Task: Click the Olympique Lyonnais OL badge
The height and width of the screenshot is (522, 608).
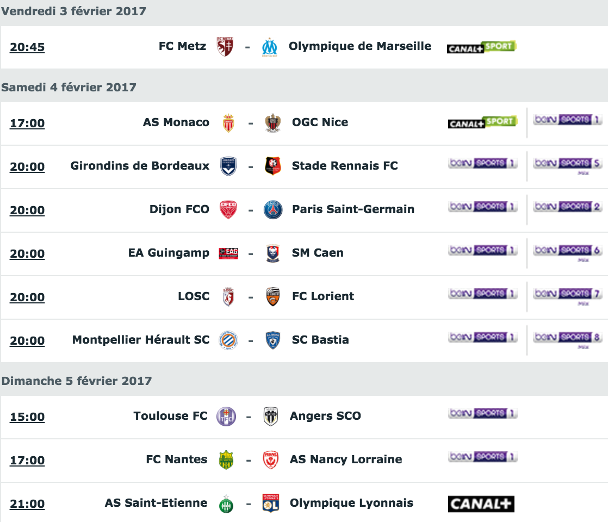Action: click(271, 504)
